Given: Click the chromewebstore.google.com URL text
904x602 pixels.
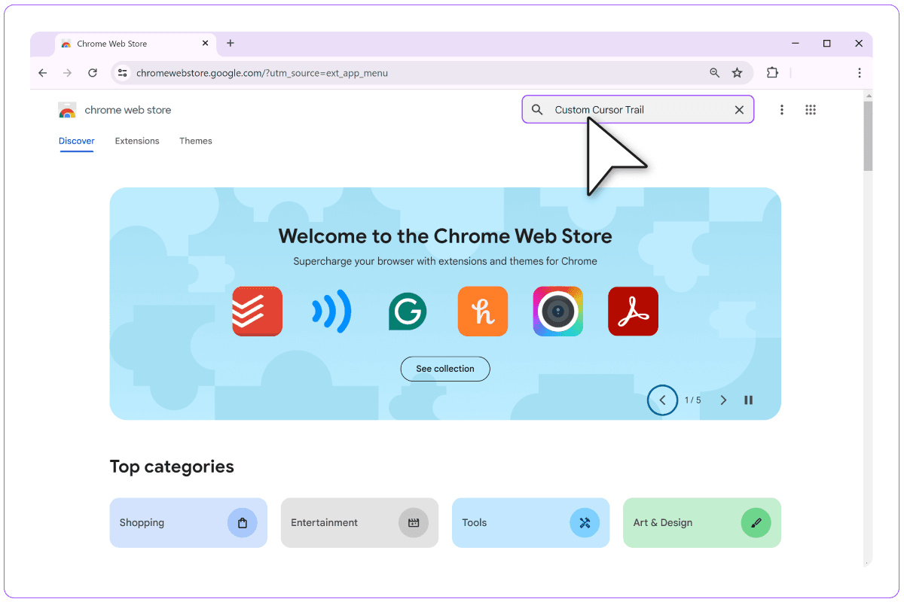Looking at the screenshot, I should (x=262, y=73).
